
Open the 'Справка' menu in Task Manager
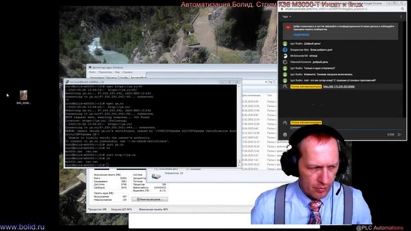(127, 72)
